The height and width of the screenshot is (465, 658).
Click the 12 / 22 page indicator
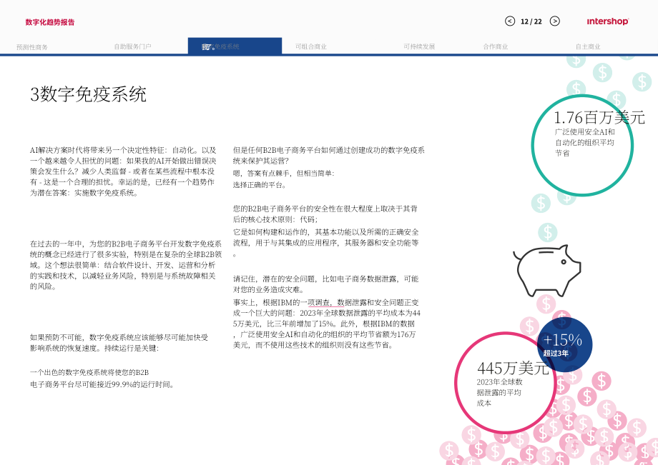pos(531,21)
